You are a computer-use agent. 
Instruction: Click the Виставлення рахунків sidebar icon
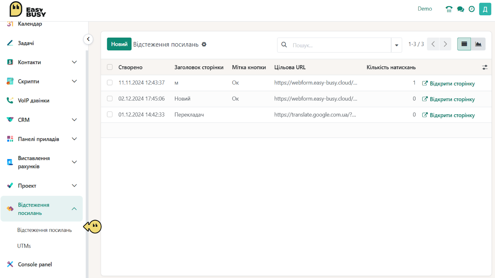(x=10, y=162)
